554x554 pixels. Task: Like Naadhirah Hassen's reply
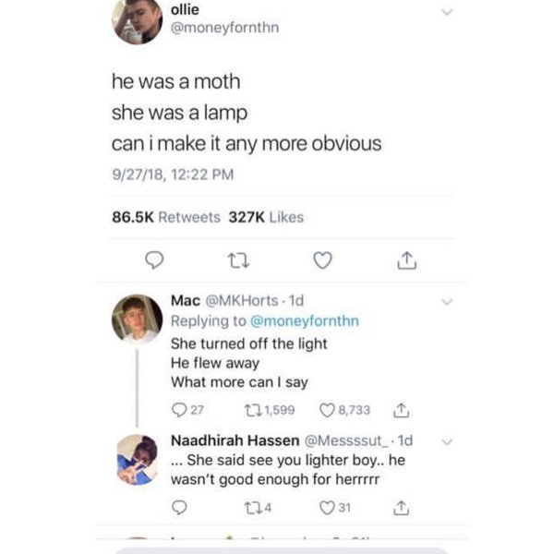click(x=321, y=507)
